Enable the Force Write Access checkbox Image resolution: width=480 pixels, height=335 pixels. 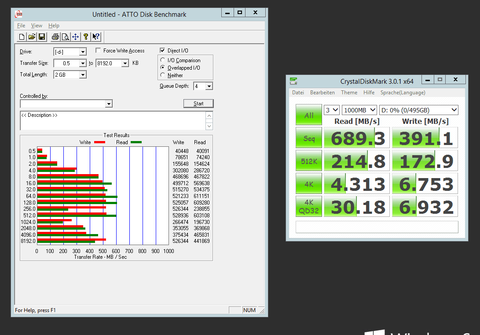click(99, 51)
